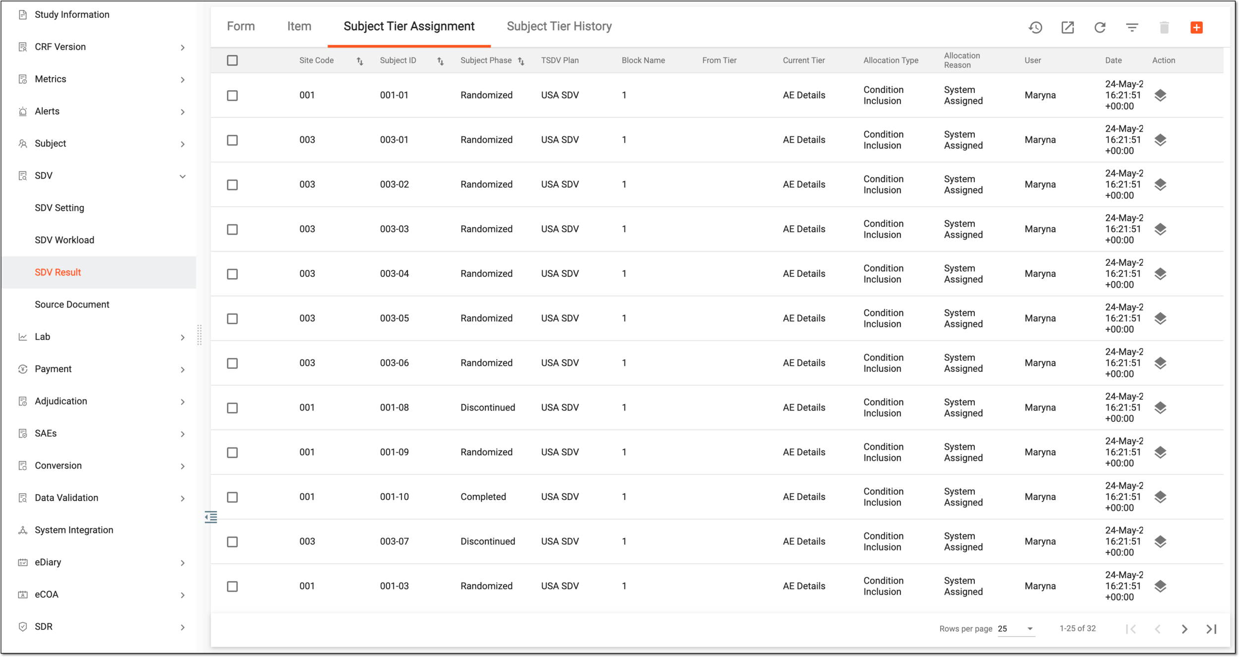Go to next page arrow

coord(1184,629)
